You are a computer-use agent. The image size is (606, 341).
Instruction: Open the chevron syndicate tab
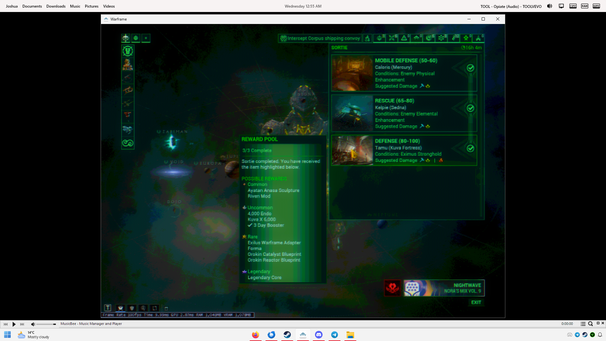[417, 39]
